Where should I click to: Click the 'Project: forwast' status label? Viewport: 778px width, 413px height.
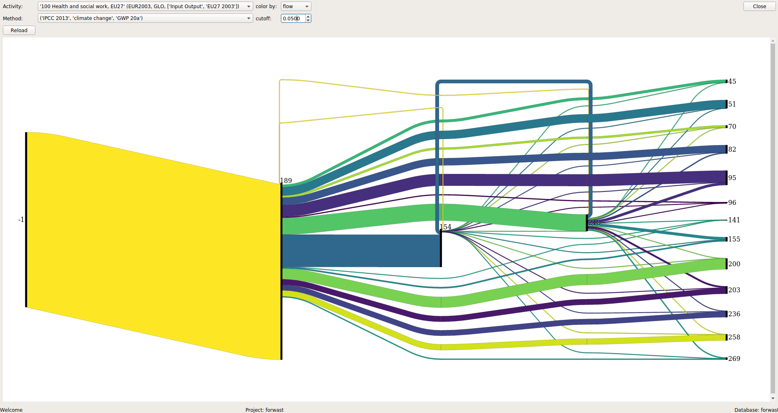[x=264, y=410]
